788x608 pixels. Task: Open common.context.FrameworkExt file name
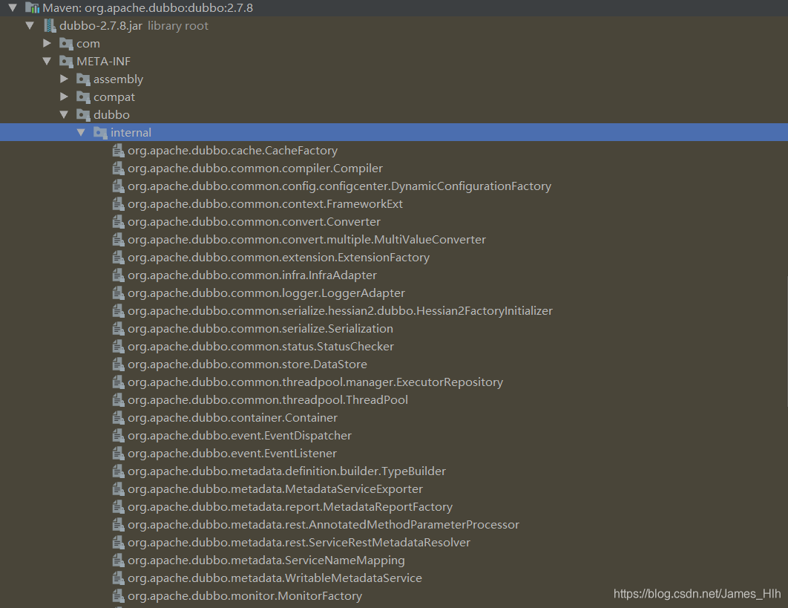(x=266, y=203)
